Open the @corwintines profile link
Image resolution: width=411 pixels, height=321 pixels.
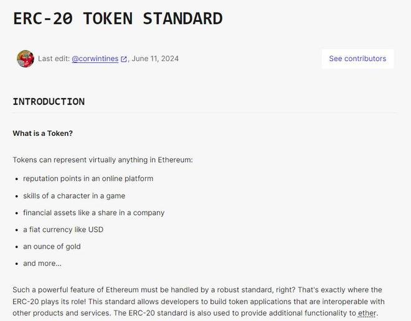coord(95,59)
